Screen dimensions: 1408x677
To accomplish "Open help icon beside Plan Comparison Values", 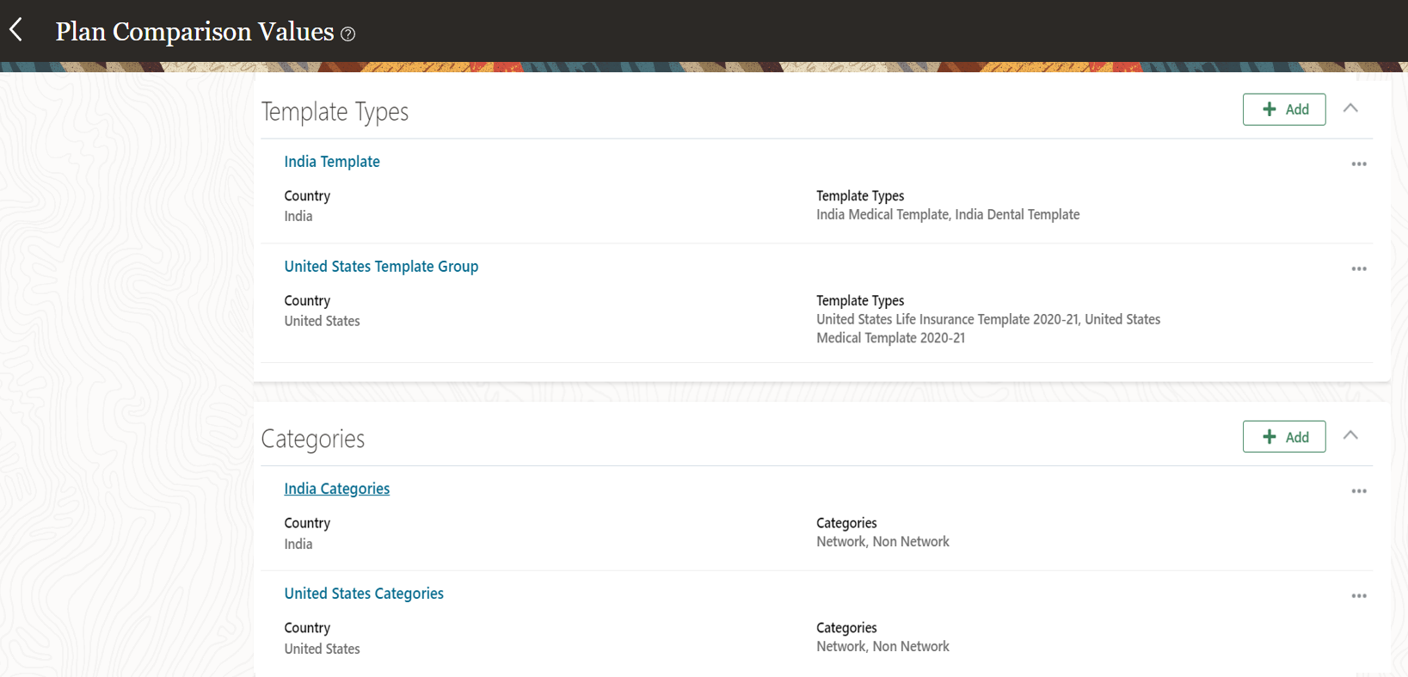I will 347,34.
